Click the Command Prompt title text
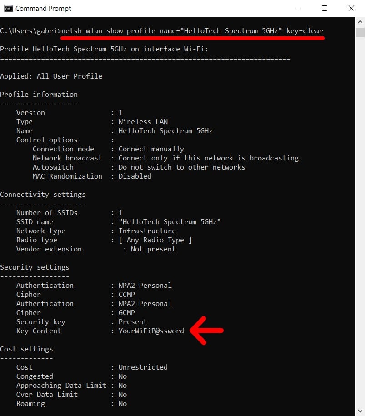365x416 pixels. (43, 9)
